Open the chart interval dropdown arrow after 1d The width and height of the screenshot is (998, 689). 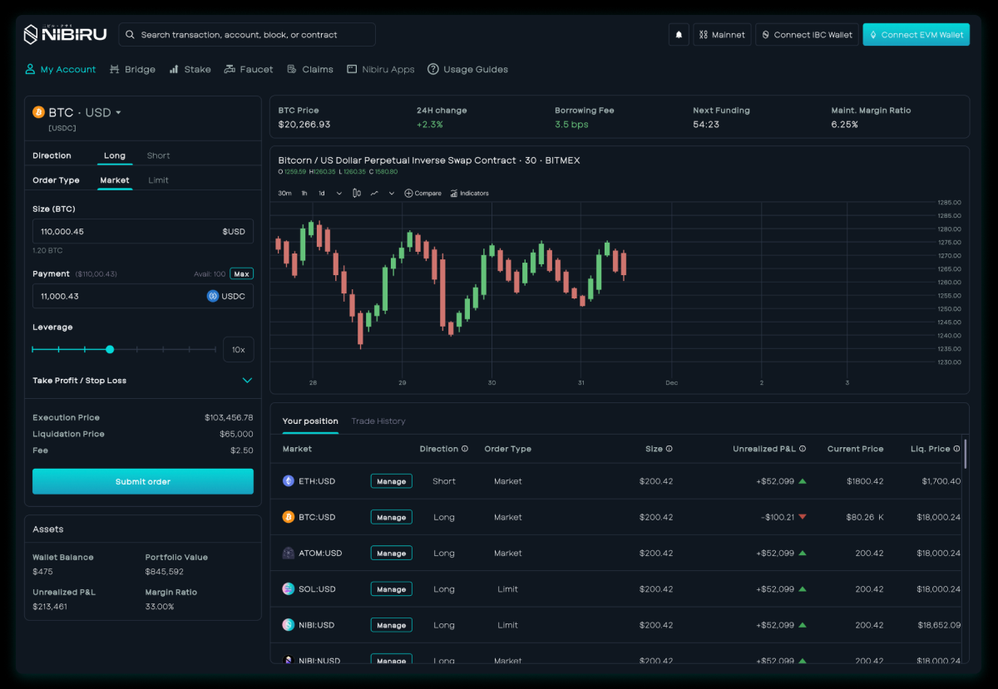tap(338, 193)
